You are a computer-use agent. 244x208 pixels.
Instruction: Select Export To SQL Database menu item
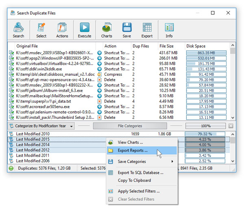point(142,173)
